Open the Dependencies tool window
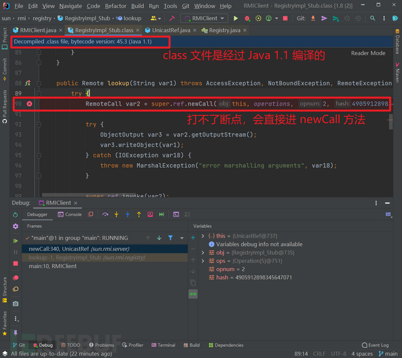The image size is (402, 358). click(226, 345)
